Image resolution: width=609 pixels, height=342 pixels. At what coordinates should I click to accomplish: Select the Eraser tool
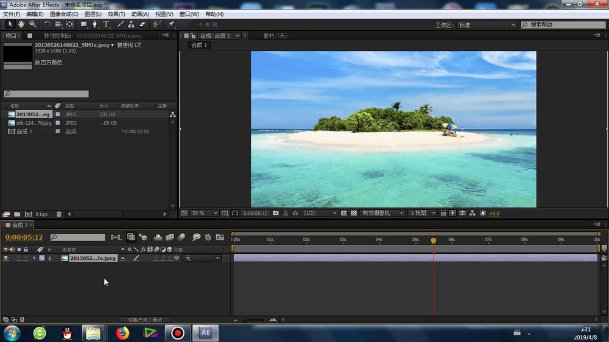click(x=143, y=24)
